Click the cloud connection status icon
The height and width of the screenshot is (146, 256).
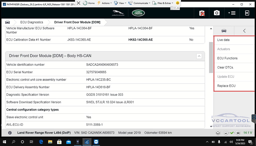tap(218, 133)
